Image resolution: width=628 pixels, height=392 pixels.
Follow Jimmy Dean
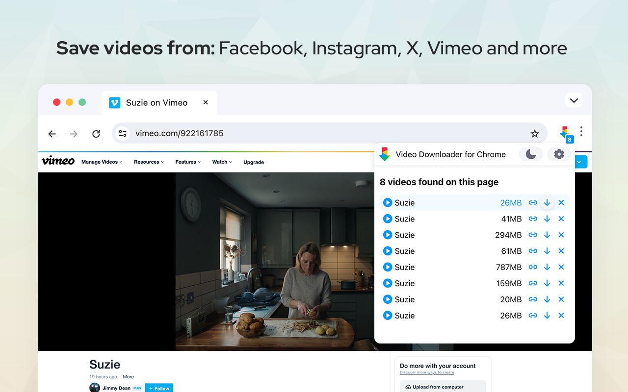point(159,388)
